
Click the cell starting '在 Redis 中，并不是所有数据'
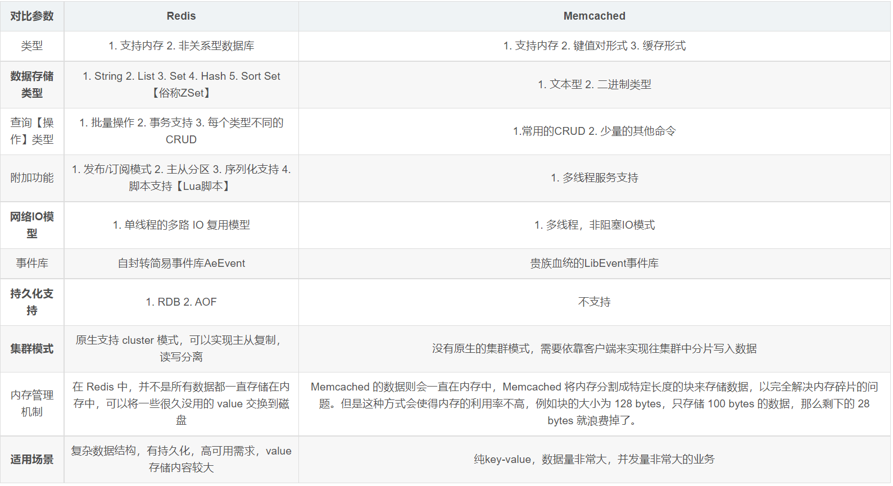click(x=181, y=404)
